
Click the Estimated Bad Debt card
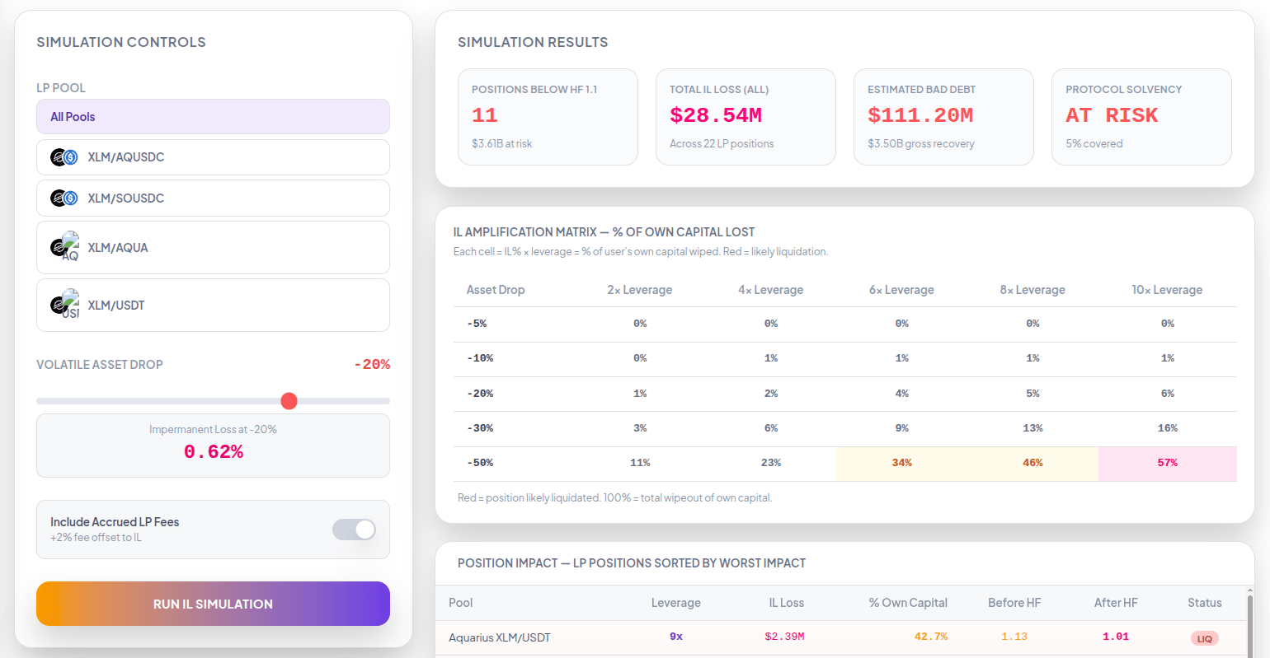(x=943, y=117)
